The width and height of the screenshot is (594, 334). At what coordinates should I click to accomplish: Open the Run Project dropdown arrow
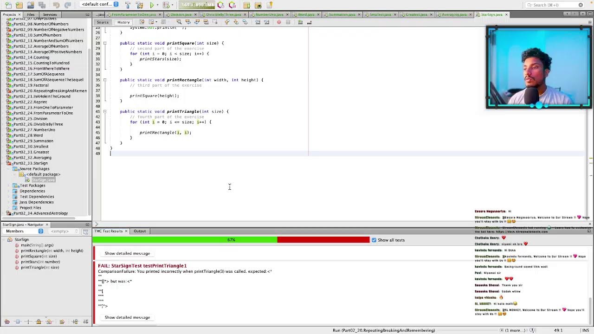[x=158, y=6]
